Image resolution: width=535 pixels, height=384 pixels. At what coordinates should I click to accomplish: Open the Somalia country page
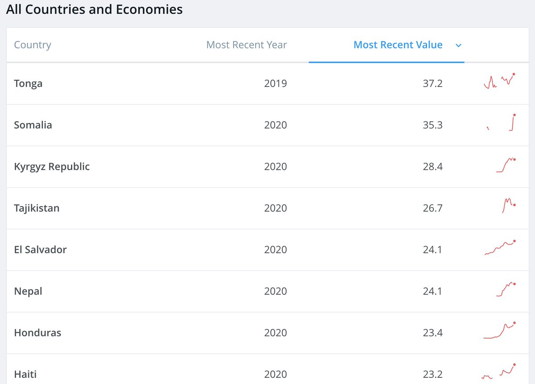[33, 125]
